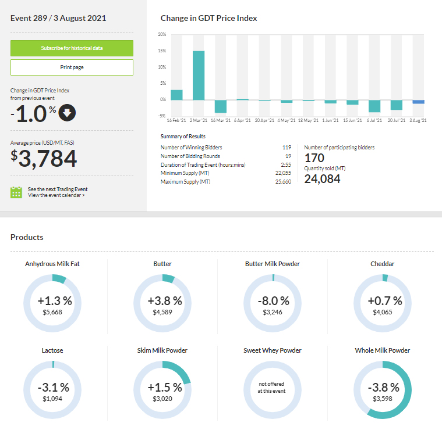Click the Subscribe for historical data button
This screenshot has width=442, height=430.
[72, 48]
